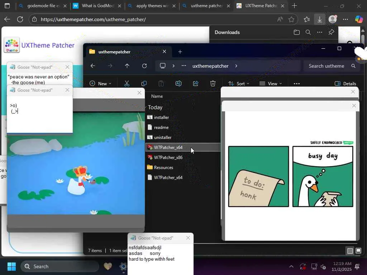The width and height of the screenshot is (367, 275).
Task: Click the search magnifier in Explorer search box
Action: tap(353, 66)
